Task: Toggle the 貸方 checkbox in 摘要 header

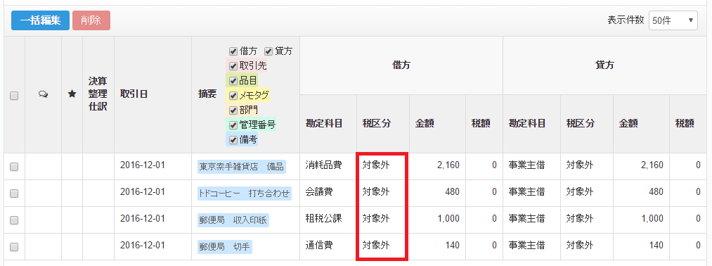Action: [268, 51]
